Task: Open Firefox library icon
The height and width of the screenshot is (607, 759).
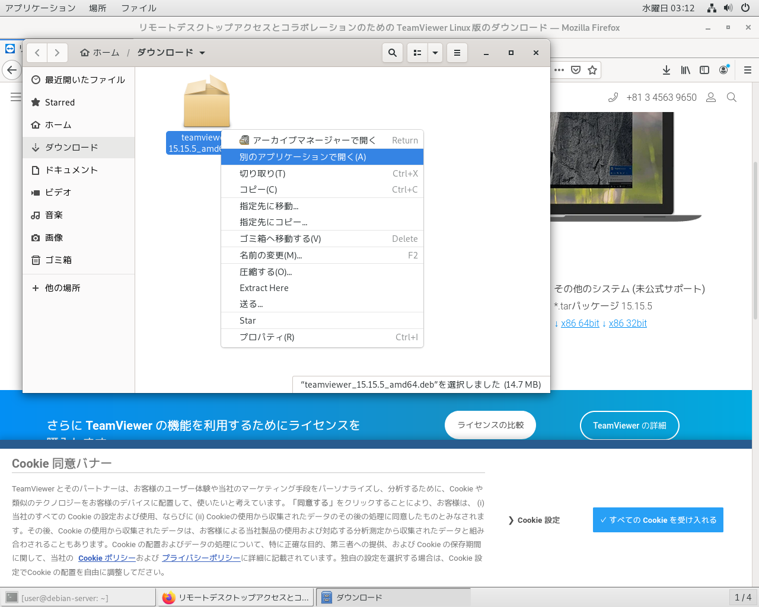Action: pyautogui.click(x=685, y=70)
